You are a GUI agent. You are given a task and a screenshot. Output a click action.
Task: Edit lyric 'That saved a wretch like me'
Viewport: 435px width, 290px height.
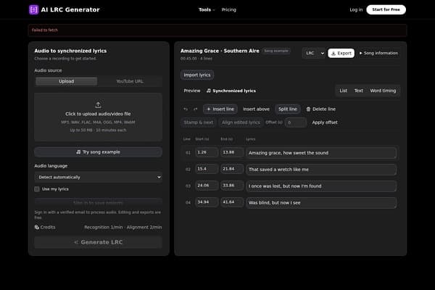[321, 170]
